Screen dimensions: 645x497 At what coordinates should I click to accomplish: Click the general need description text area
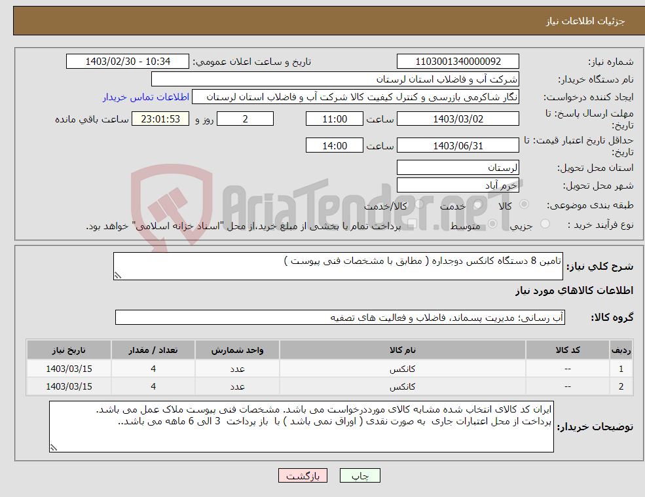pos(338,267)
